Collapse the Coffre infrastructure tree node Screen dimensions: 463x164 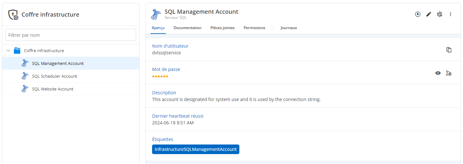coord(8,51)
